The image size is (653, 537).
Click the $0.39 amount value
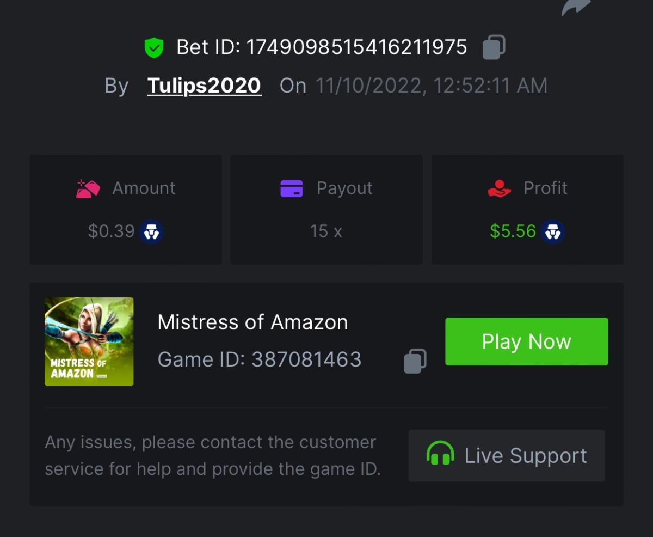pyautogui.click(x=112, y=231)
